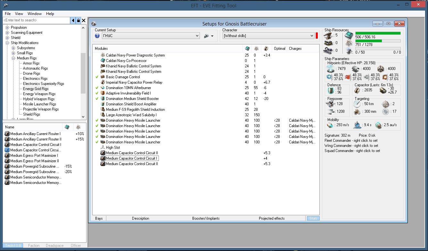Click the powergrid icon in Ship Resources
Viewport: 428px width, 251px height.
pos(349,42)
